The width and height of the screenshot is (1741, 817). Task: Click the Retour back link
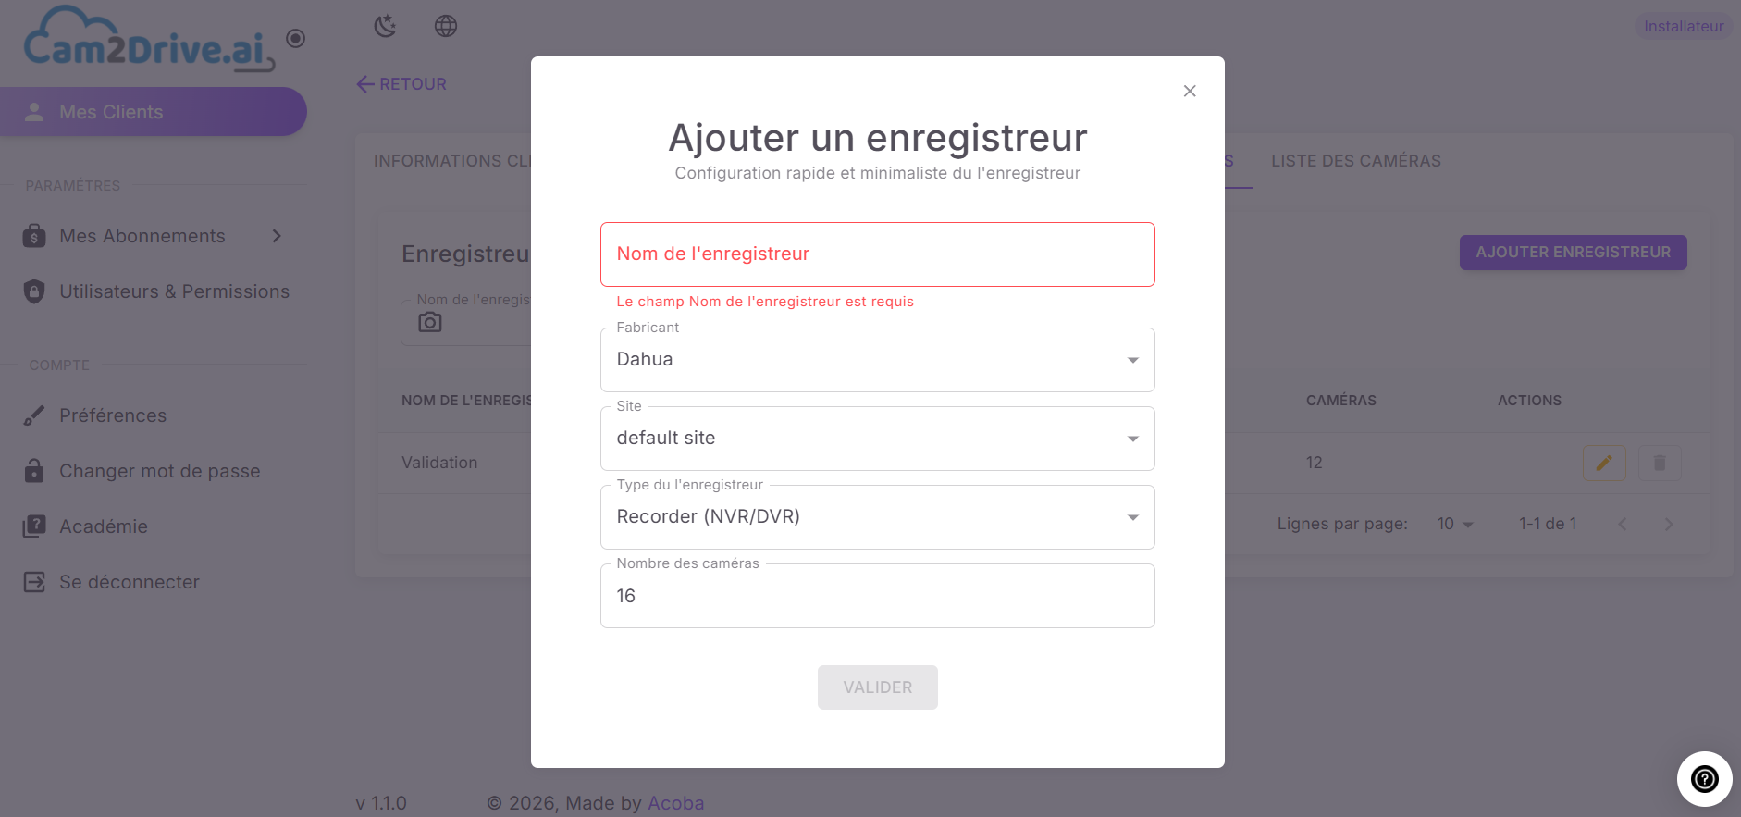pos(401,84)
